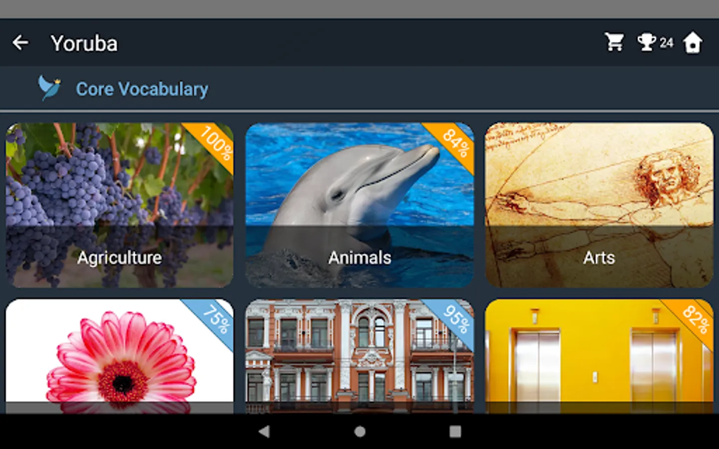The image size is (719, 449).
Task: Click the 100% ribbon on Agriculture
Action: 215,143
